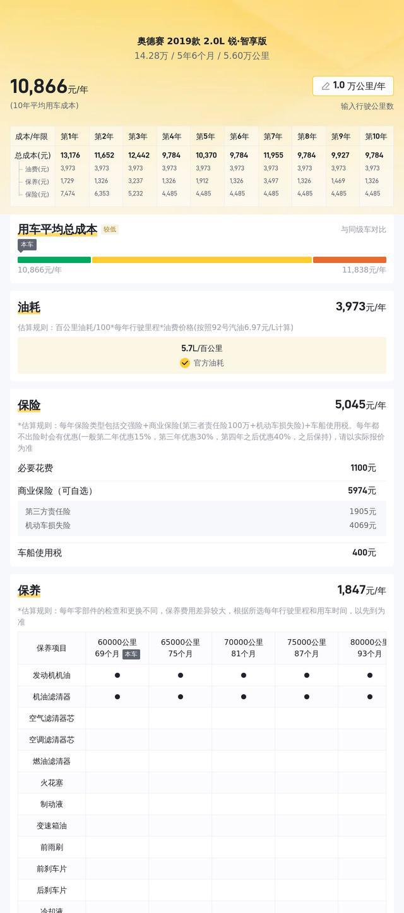Click the 发动机机油 dot under 75000公里
The image size is (404, 913).
[307, 675]
